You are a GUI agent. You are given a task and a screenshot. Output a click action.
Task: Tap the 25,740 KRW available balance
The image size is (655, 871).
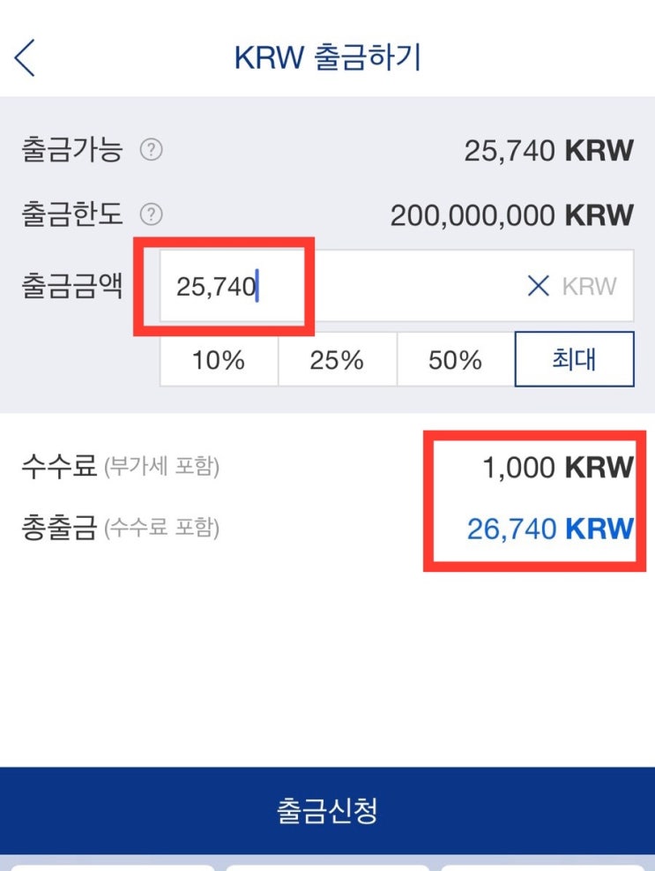click(x=548, y=151)
